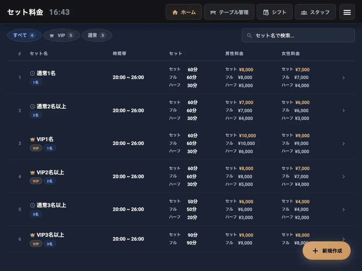Screen dimensions: 362x271
Task: Select the VIP2名以上 set name
Action: [x=50, y=172]
